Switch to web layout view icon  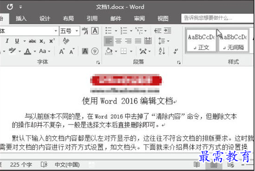(x=231, y=165)
